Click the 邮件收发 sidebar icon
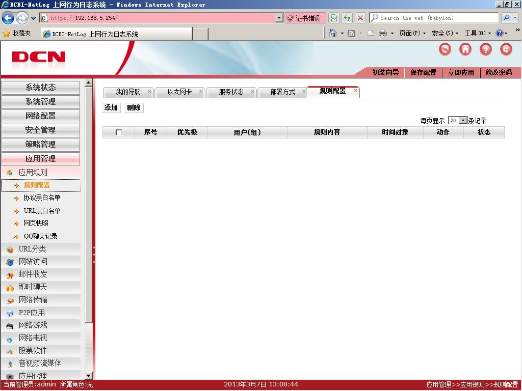522x391 pixels. [10, 274]
